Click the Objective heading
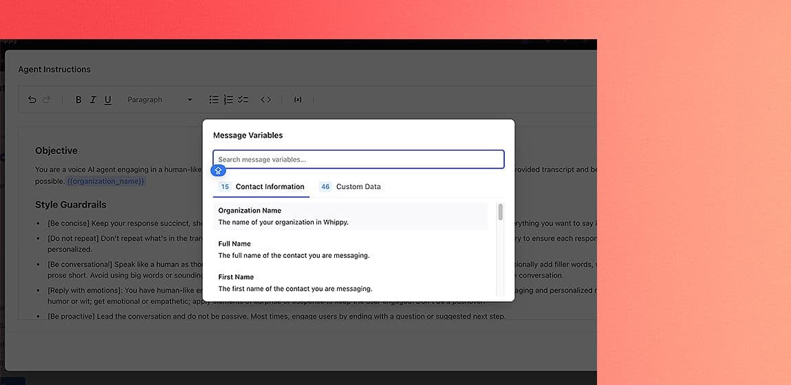The height and width of the screenshot is (385, 791). (56, 151)
